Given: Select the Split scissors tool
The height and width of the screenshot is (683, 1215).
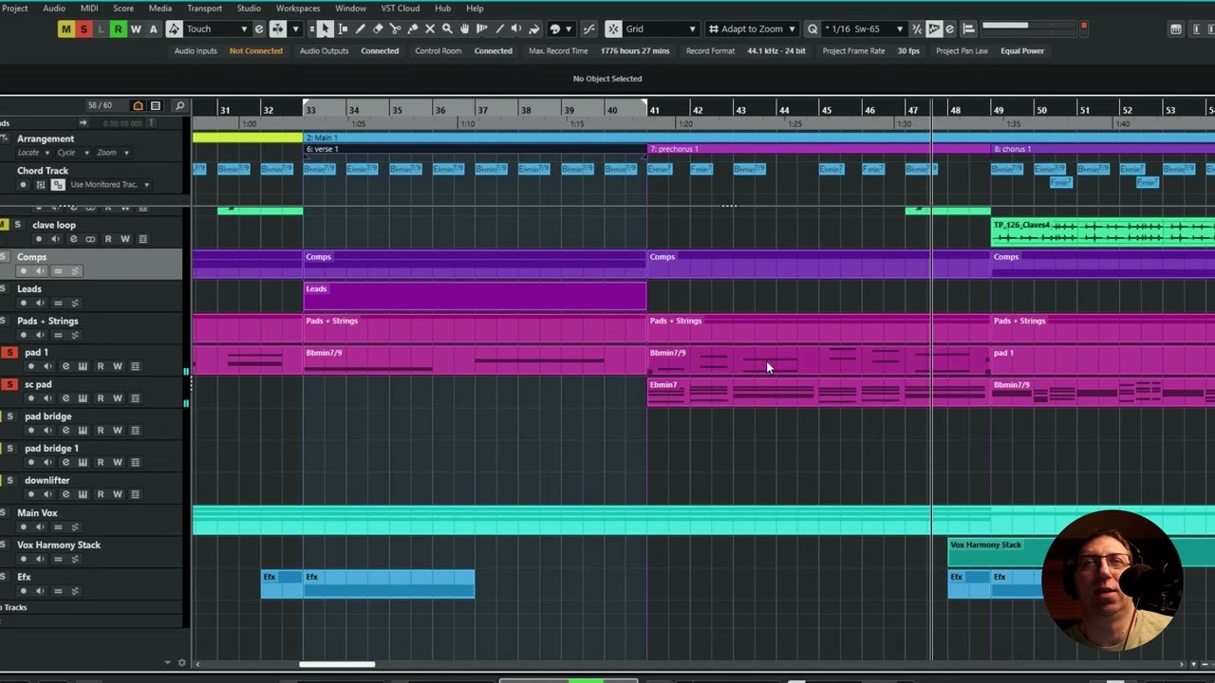Looking at the screenshot, I should click(x=395, y=28).
